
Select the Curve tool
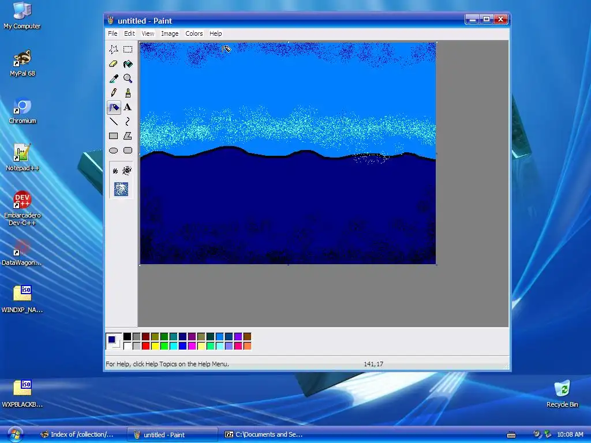click(128, 121)
